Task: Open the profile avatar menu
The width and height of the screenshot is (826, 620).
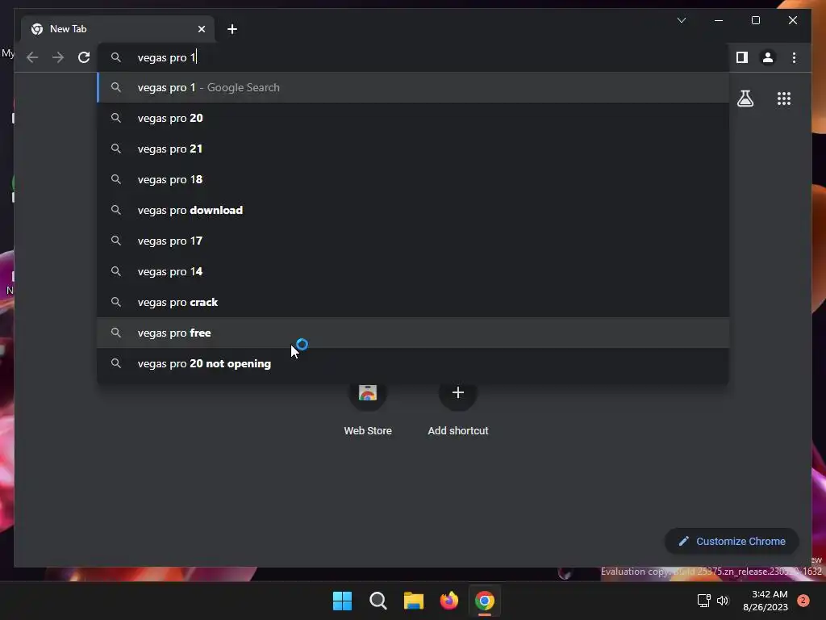Action: pos(768,57)
